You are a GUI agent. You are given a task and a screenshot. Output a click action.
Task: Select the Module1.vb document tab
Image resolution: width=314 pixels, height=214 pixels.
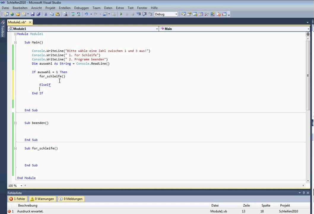[17, 22]
